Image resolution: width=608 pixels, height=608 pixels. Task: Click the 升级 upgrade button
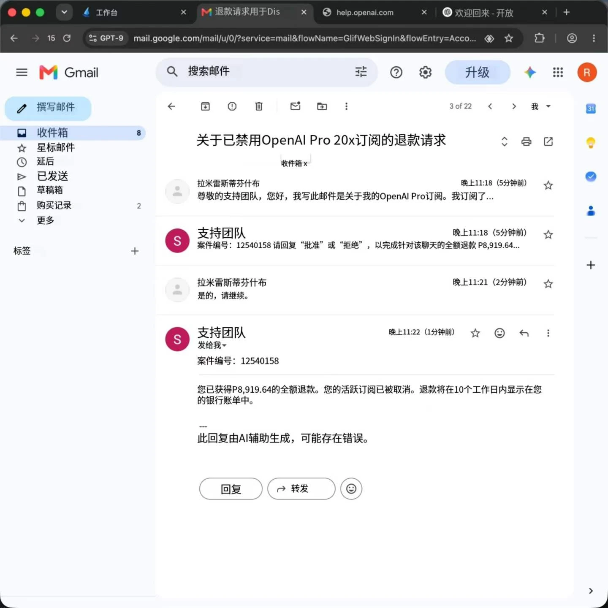coord(478,72)
